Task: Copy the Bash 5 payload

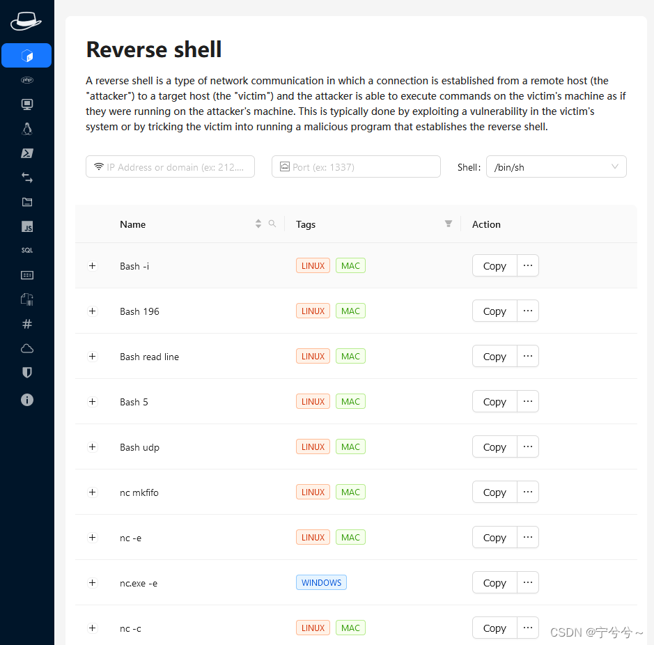Action: pos(495,402)
